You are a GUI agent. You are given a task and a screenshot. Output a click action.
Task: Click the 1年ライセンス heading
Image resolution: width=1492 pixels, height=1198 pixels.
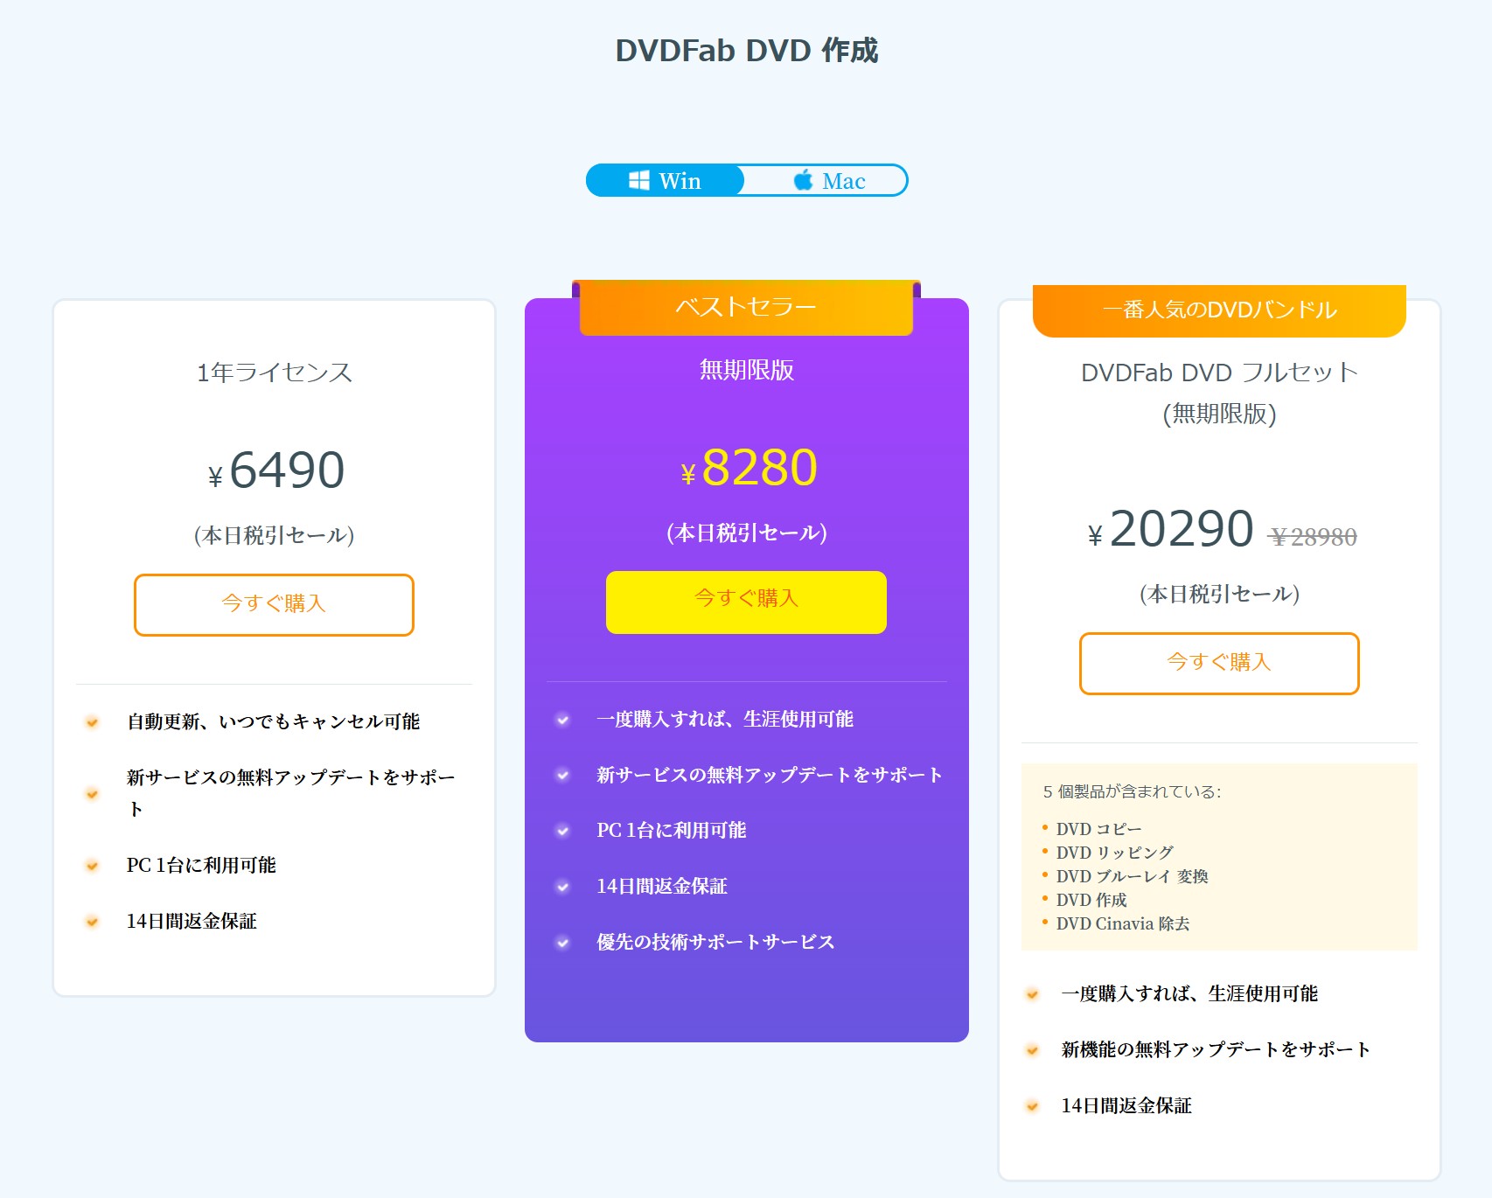pyautogui.click(x=275, y=373)
